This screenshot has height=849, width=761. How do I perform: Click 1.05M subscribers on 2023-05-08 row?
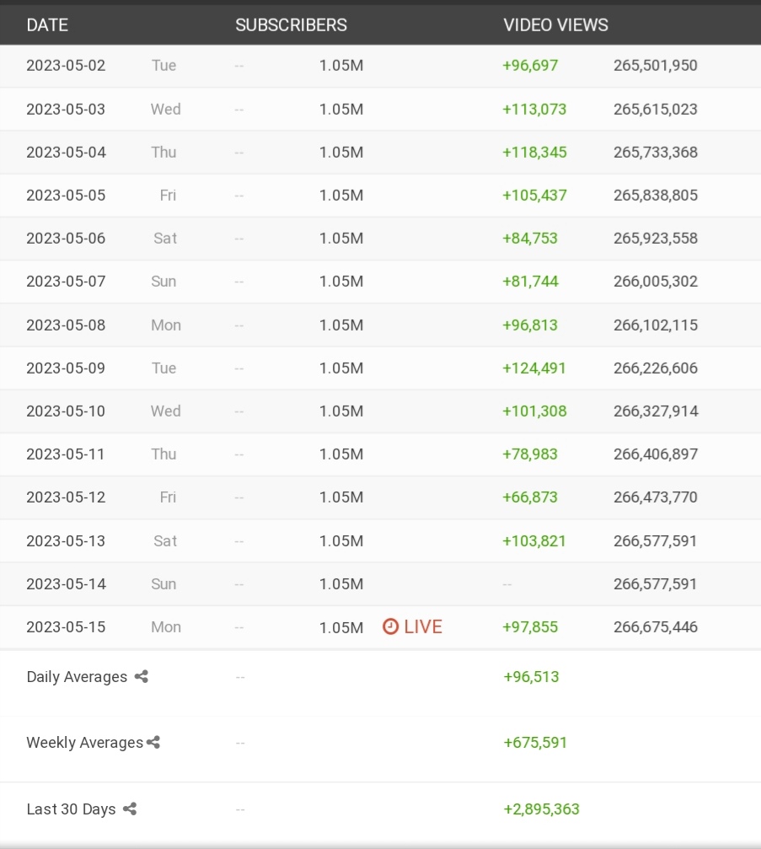tap(341, 325)
